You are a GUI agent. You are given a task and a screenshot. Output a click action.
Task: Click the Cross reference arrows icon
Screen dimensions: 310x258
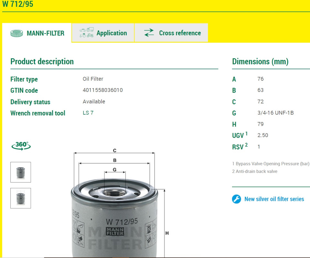pyautogui.click(x=149, y=33)
